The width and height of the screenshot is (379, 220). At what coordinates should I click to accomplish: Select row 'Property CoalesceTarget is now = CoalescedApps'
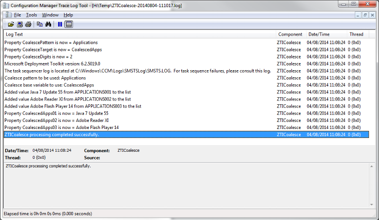click(x=186, y=50)
